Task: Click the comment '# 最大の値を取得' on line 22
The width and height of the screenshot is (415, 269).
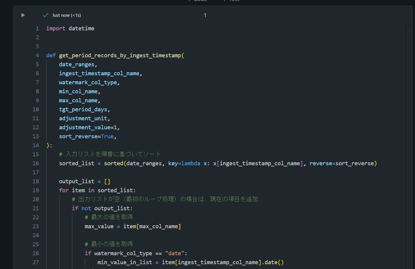Action: [109, 217]
